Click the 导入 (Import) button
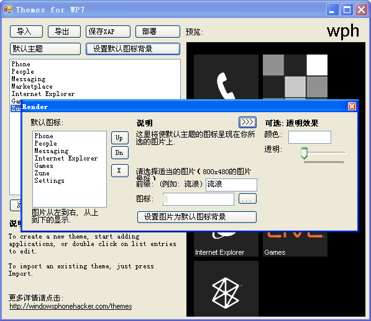The height and width of the screenshot is (321, 371). coord(26,32)
